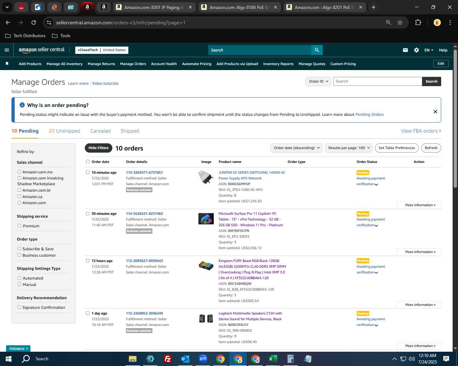This screenshot has height=366, width=458.
Task: Bookmark this page with star icon
Action: [x=400, y=23]
